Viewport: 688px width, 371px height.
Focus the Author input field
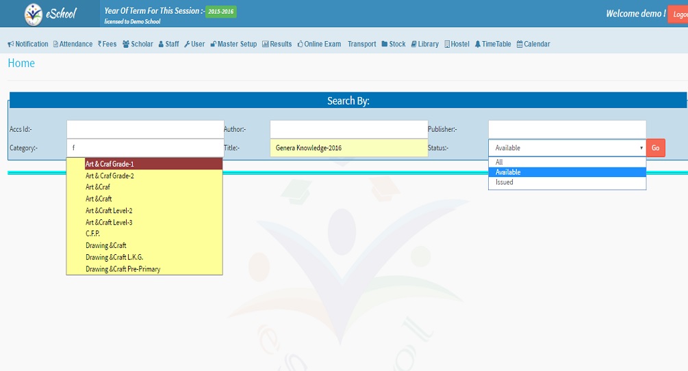(x=348, y=129)
